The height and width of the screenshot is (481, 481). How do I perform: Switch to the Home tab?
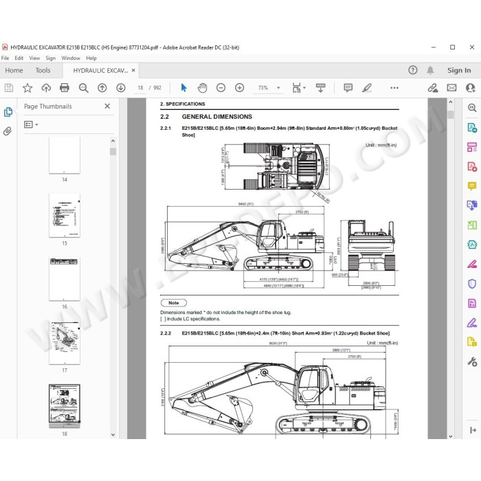pyautogui.click(x=14, y=70)
